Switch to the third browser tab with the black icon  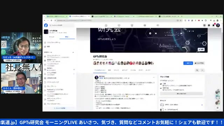click(x=101, y=16)
